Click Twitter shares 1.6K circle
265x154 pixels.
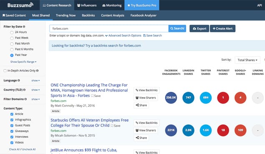pyautogui.click(x=206, y=130)
